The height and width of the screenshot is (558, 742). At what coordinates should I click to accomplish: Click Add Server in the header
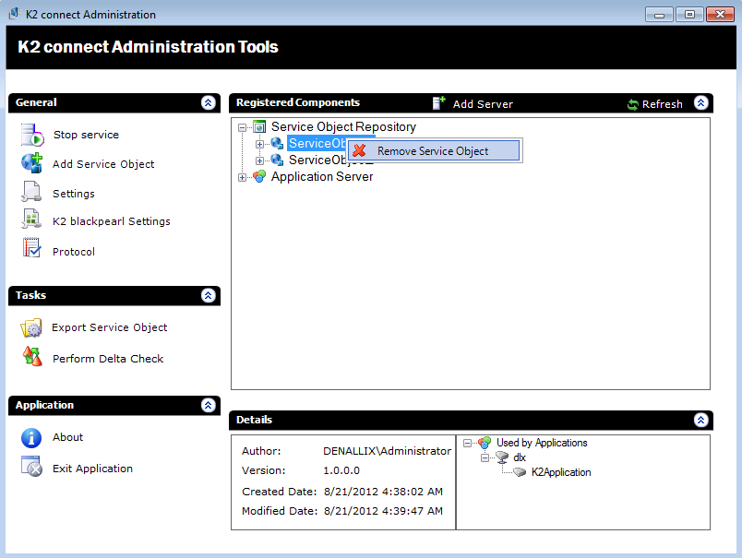point(473,104)
